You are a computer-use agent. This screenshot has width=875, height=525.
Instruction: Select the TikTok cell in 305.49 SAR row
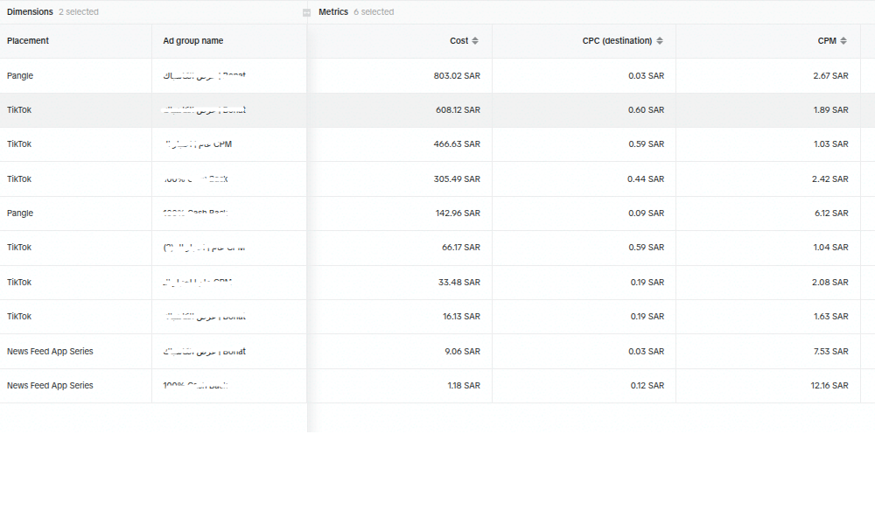coord(19,179)
